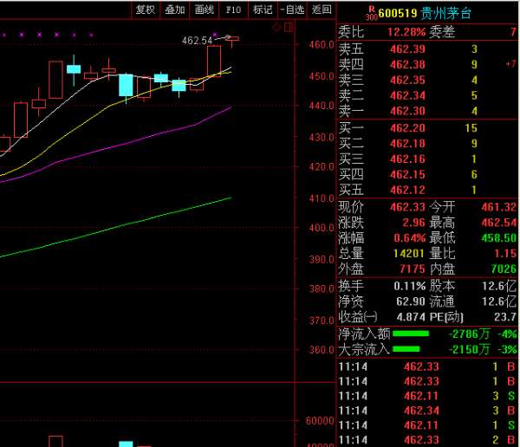
Task: Select the 叠加 overlay tool
Action: tap(175, 10)
